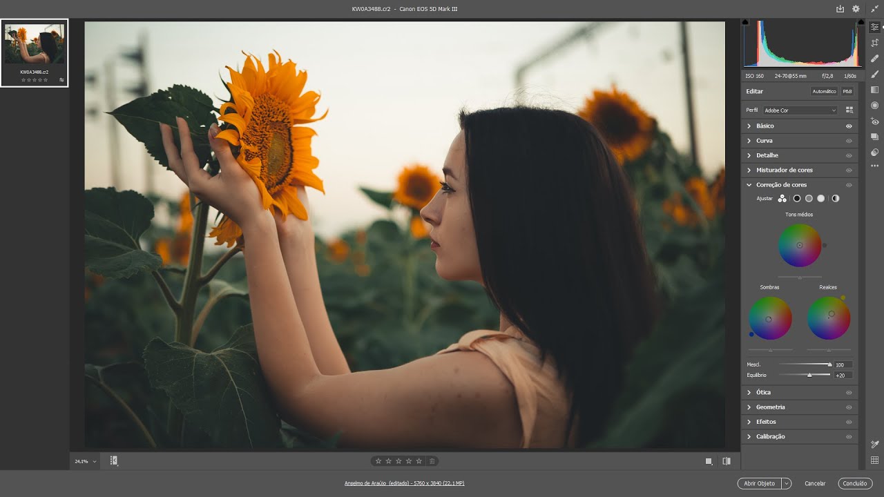The width and height of the screenshot is (884, 497).
Task: Click the Cancelar button
Action: 815,484
